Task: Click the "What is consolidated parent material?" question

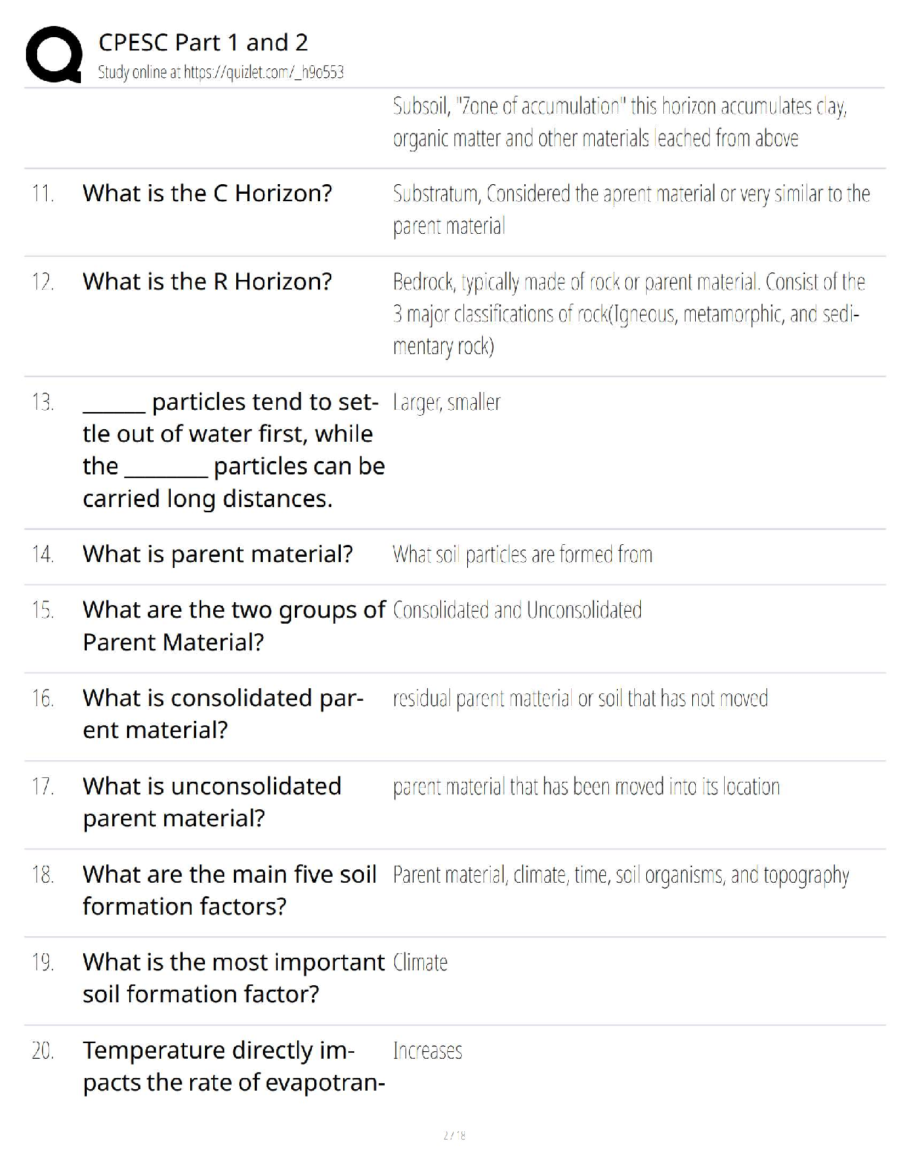Action: pos(223,713)
